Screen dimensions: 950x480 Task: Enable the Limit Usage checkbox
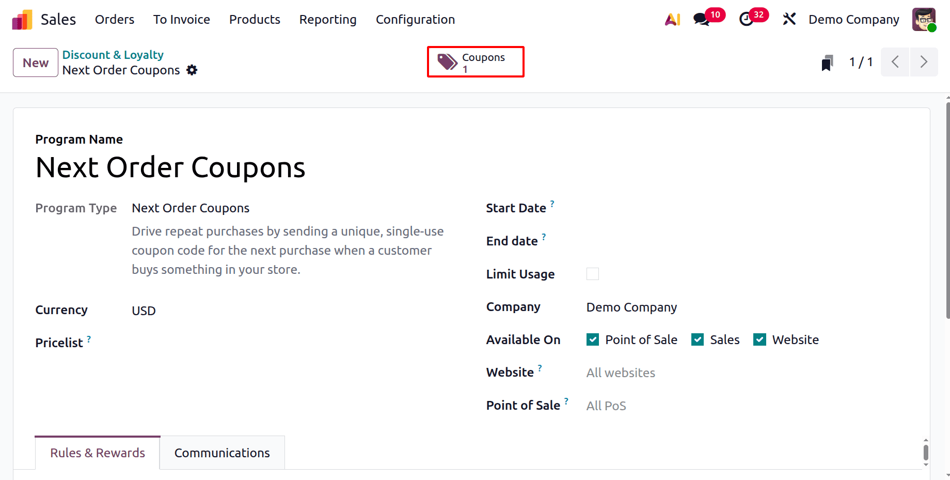(592, 274)
